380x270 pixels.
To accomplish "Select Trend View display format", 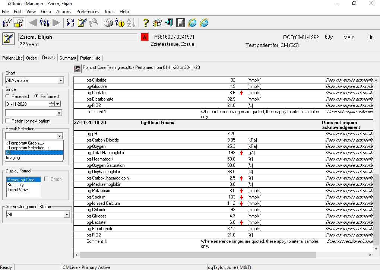I will (x=18, y=190).
